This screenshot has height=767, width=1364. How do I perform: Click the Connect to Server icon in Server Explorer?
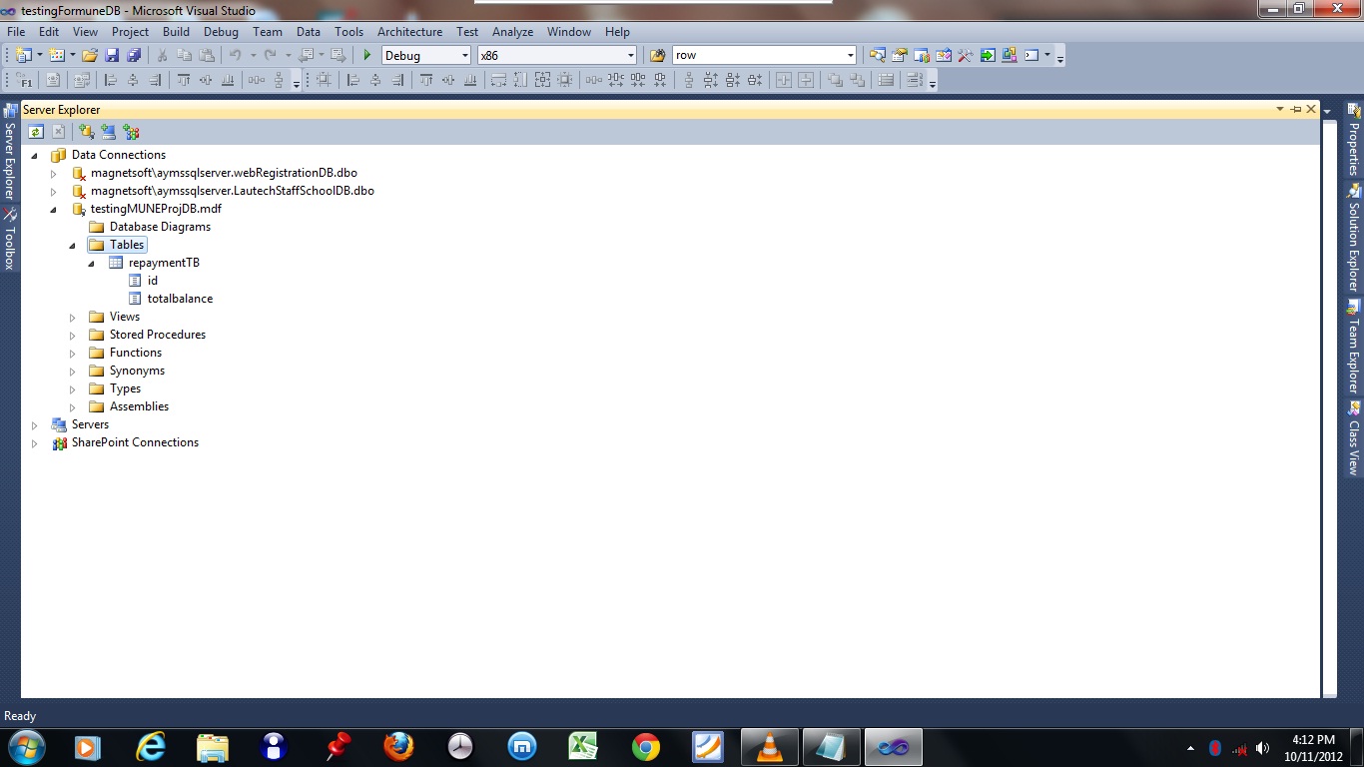click(109, 132)
